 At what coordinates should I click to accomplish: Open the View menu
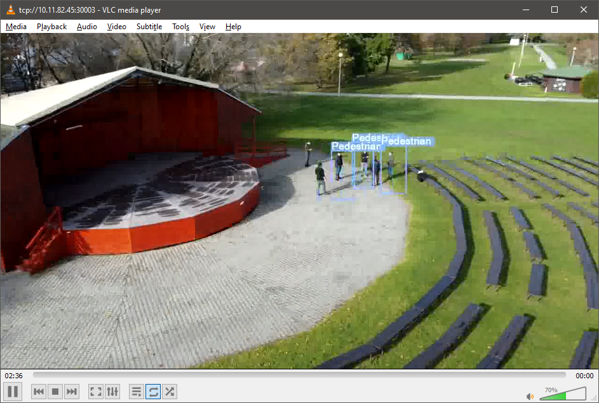207,27
